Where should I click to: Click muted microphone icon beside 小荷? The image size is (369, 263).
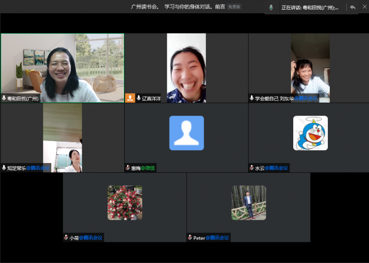(x=66, y=238)
